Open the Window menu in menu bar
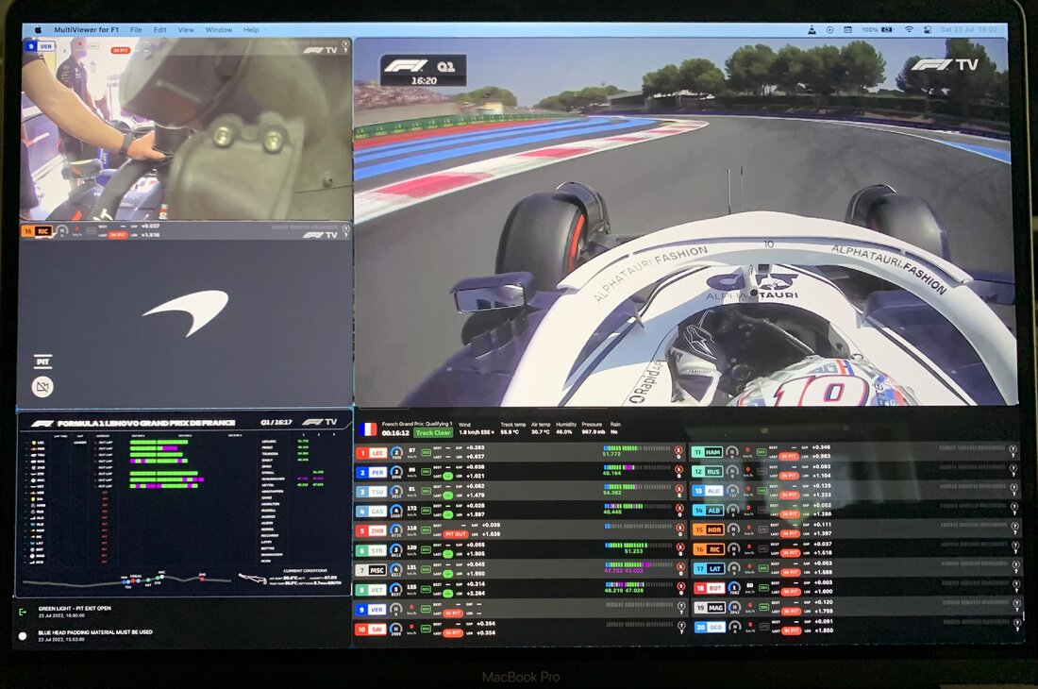This screenshot has height=689, width=1038. pyautogui.click(x=219, y=30)
